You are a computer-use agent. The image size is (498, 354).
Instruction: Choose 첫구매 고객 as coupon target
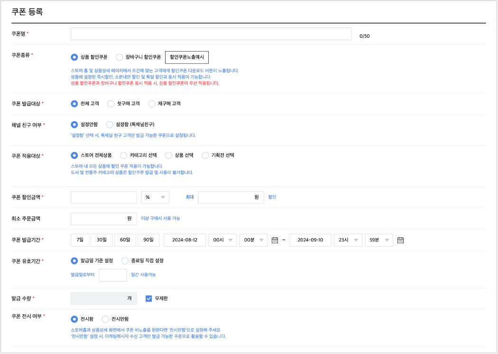tap(111, 103)
